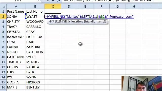Image resolution: width=162 pixels, height=91 pixels.
Task: Click cell containing CALDERON
Action: click(x=35, y=52)
